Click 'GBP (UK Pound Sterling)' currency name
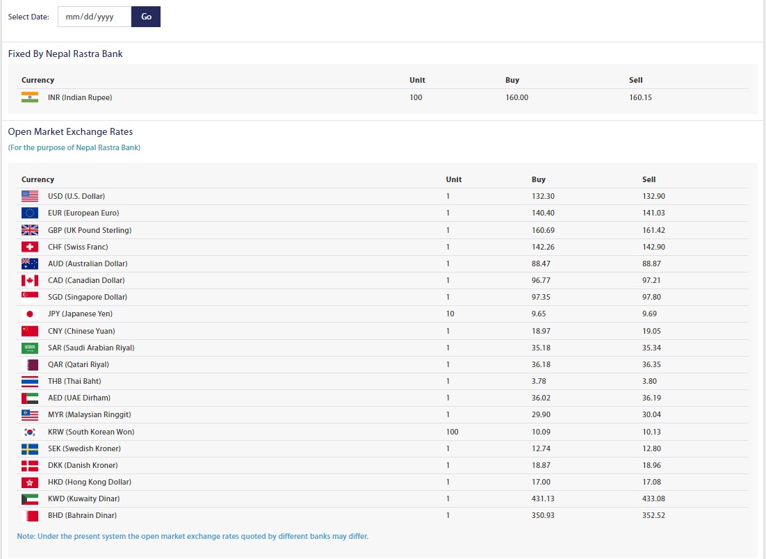The image size is (766, 559). (90, 229)
